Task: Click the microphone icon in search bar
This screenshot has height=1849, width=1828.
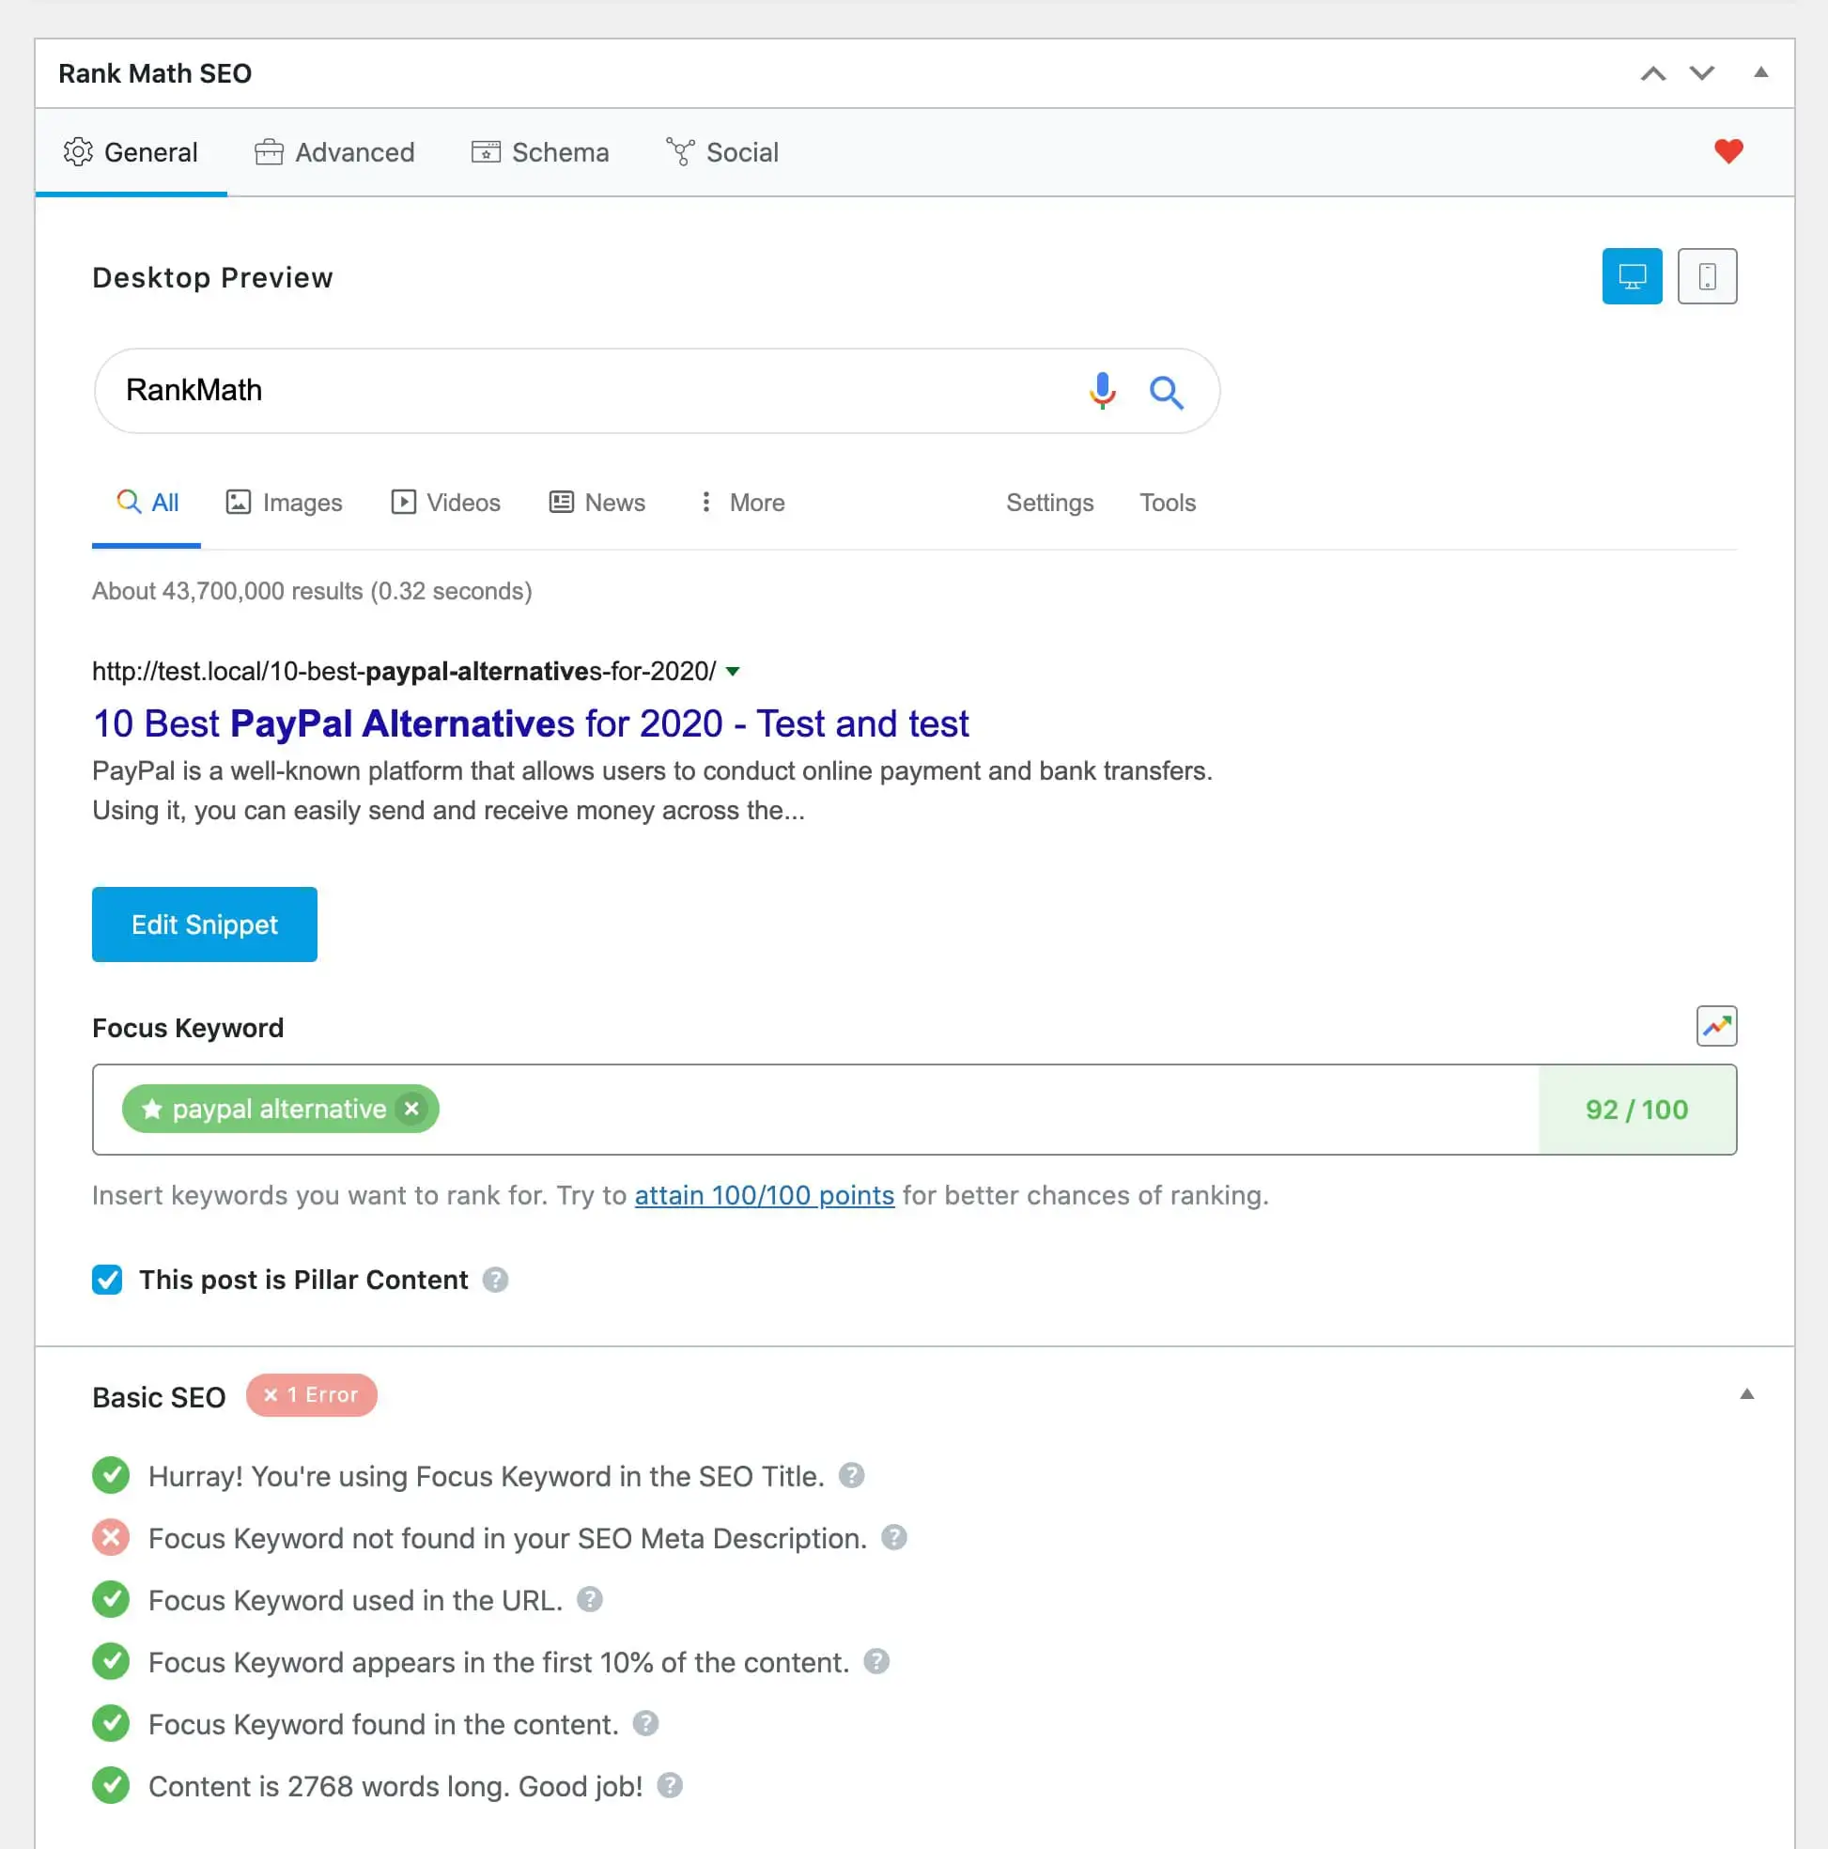Action: pyautogui.click(x=1102, y=391)
